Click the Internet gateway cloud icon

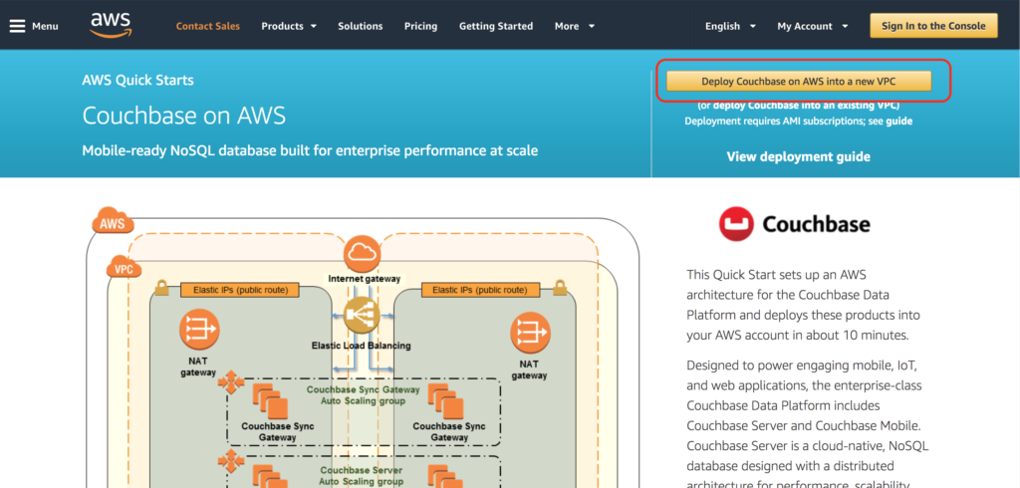(362, 254)
